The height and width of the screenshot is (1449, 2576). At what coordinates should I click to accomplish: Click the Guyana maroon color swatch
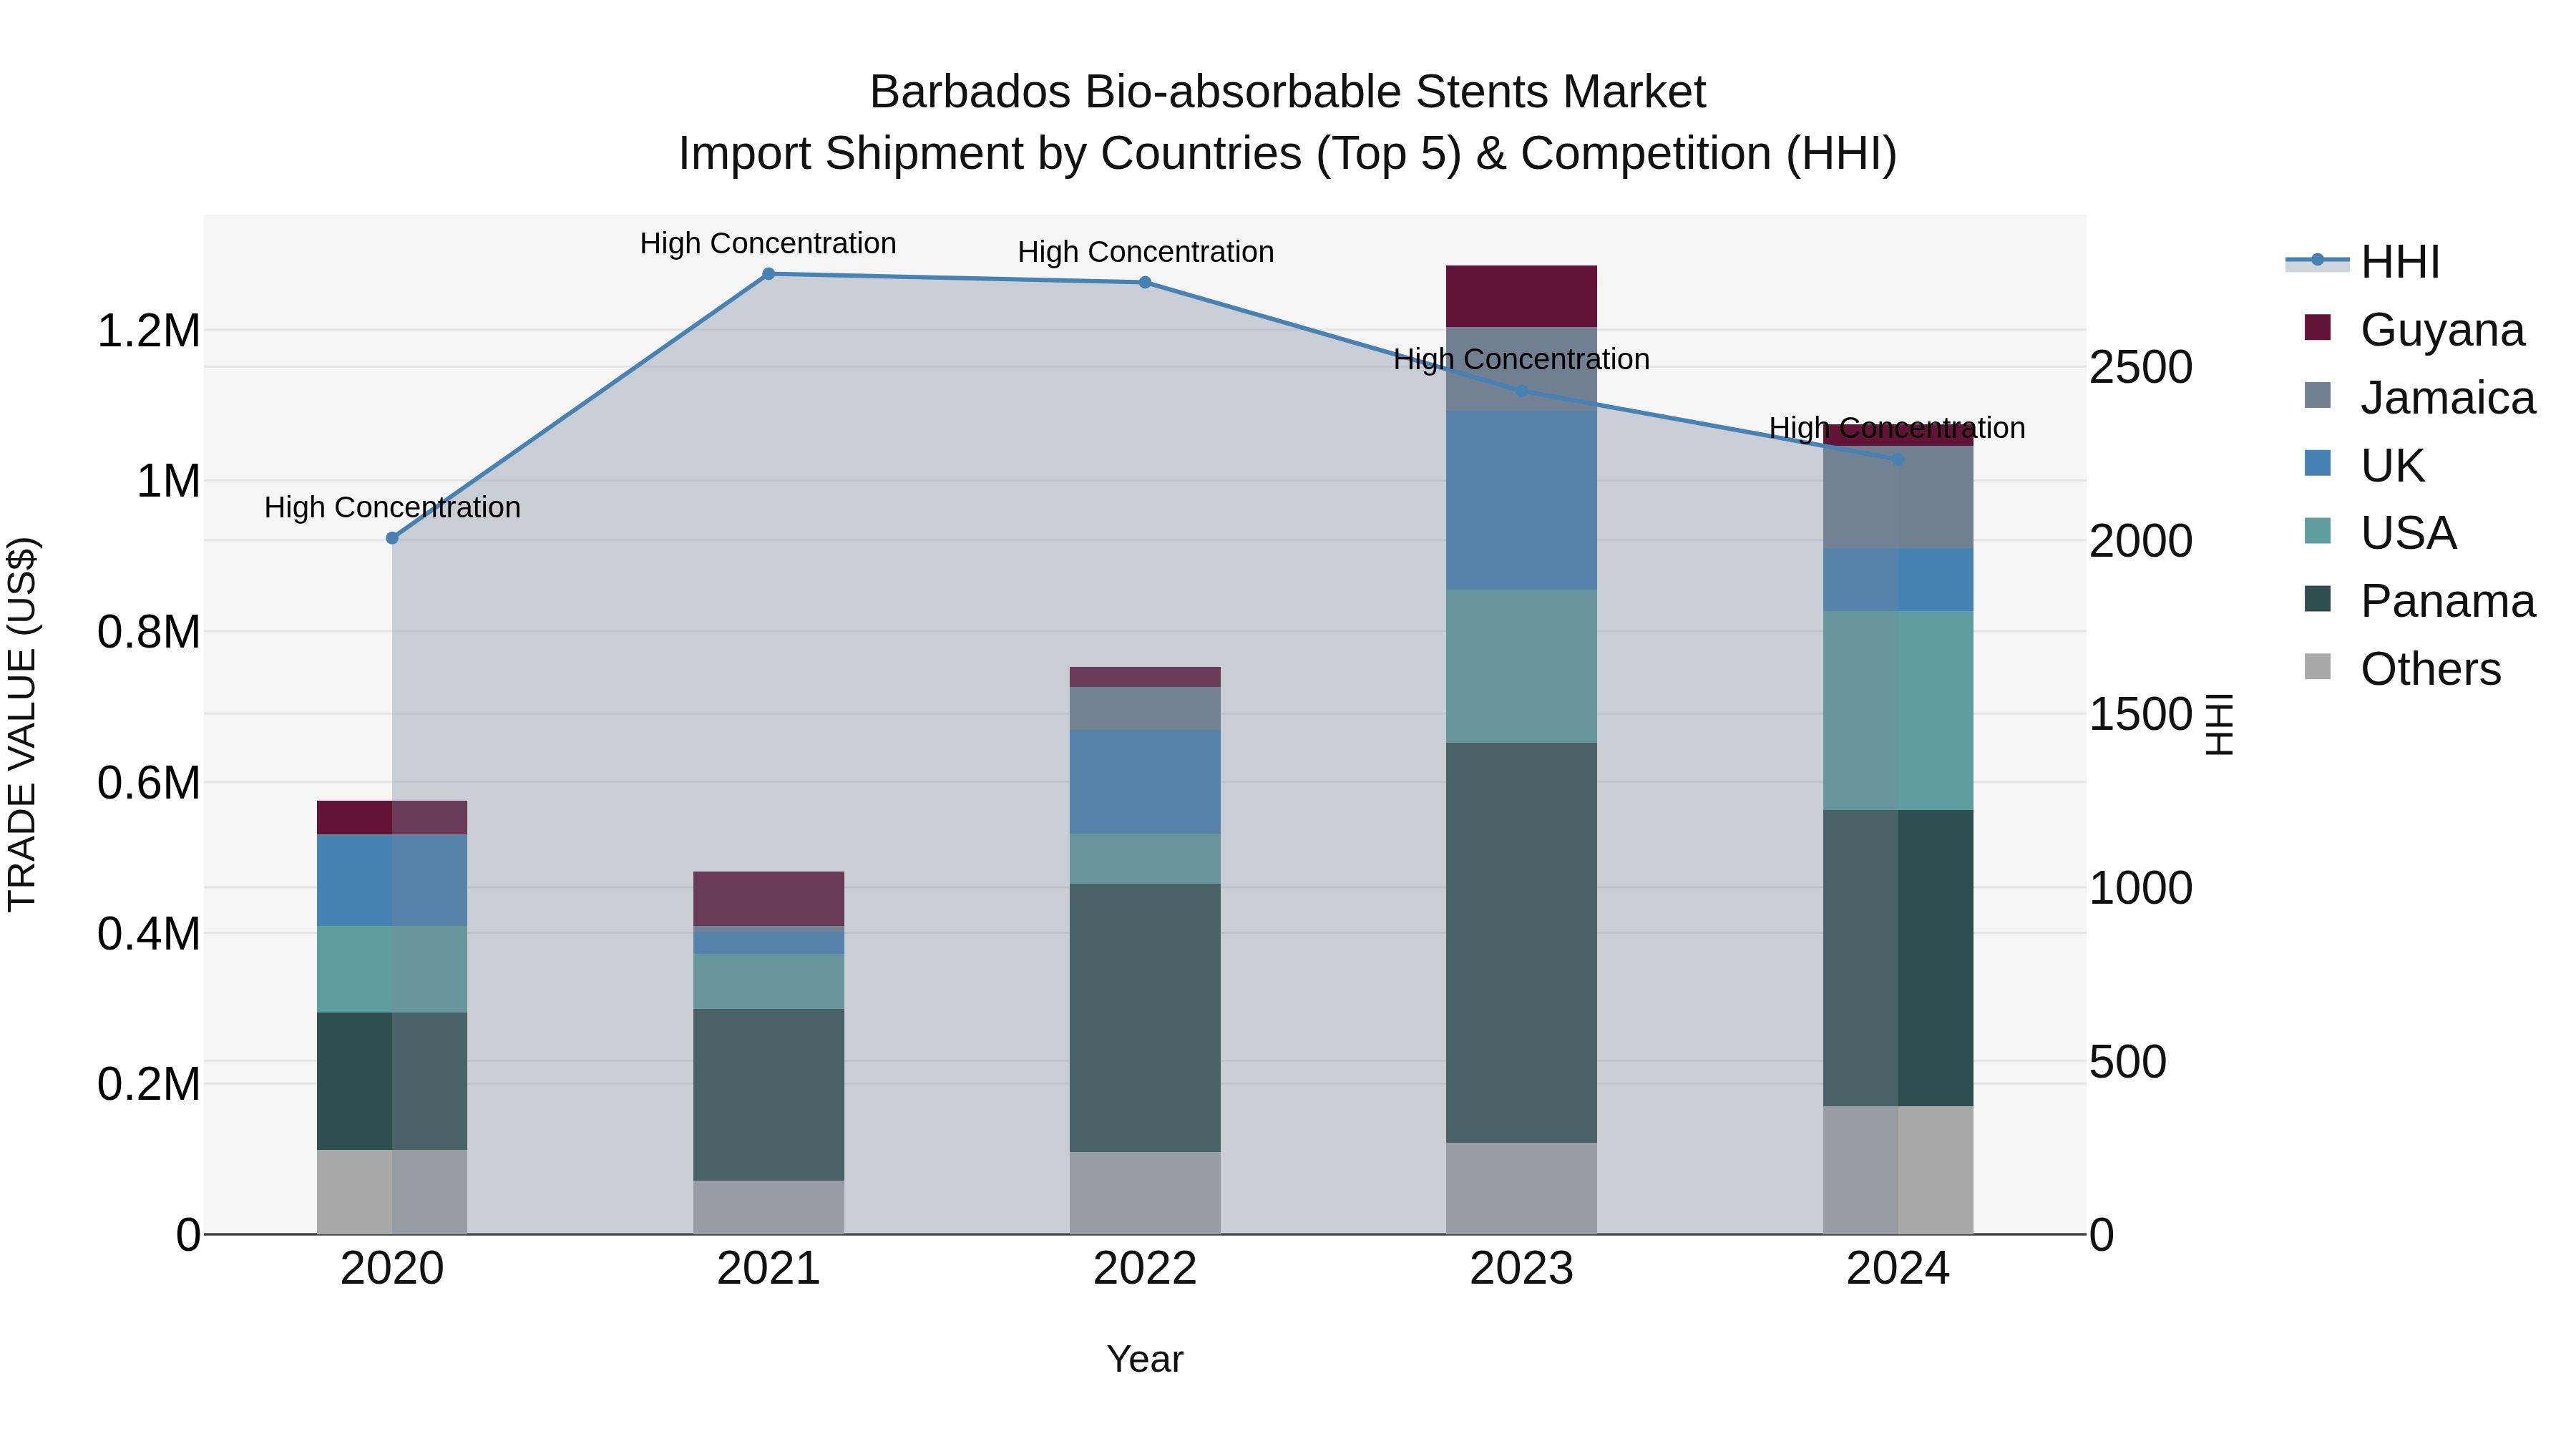(x=2317, y=328)
